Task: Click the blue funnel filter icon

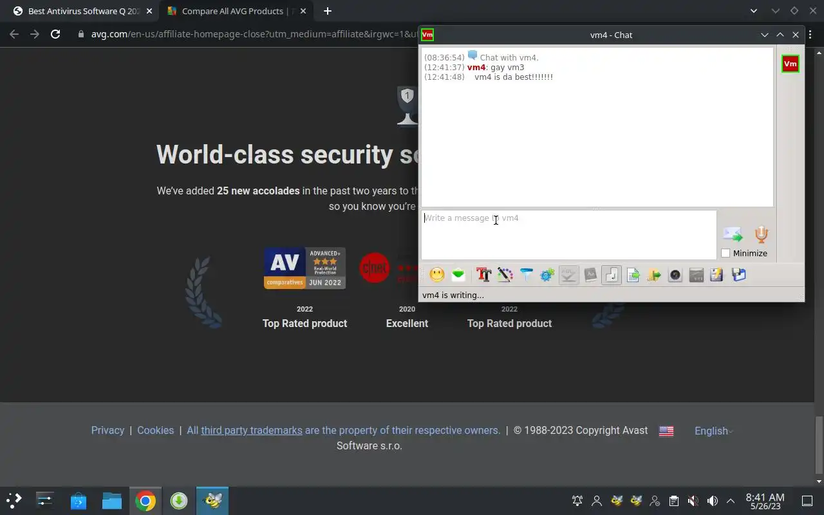Action: click(527, 275)
